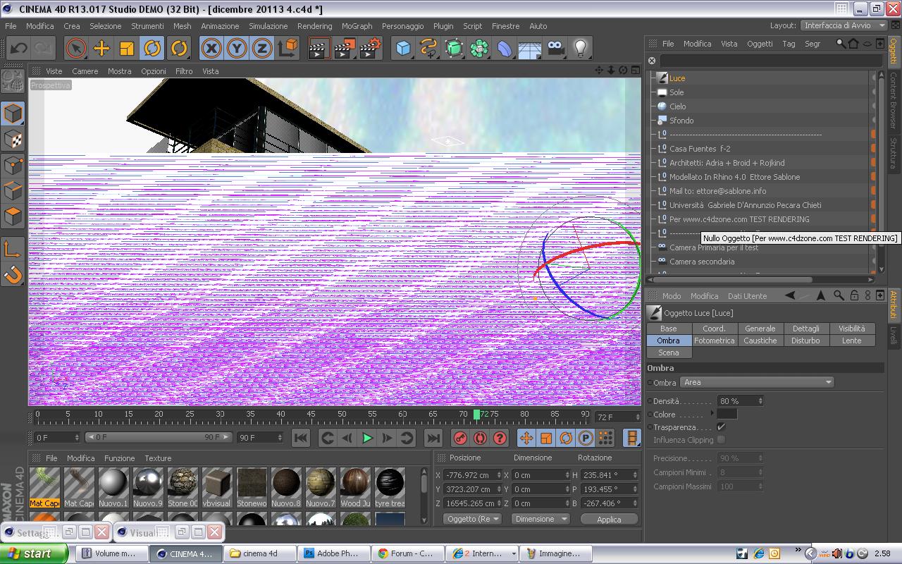This screenshot has width=902, height=564.
Task: Toggle Y axis lock
Action: point(237,49)
